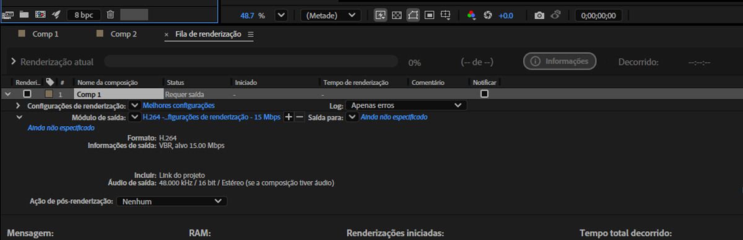Toggle transparency grid icon
Screen dimensions: 743x240
[397, 15]
